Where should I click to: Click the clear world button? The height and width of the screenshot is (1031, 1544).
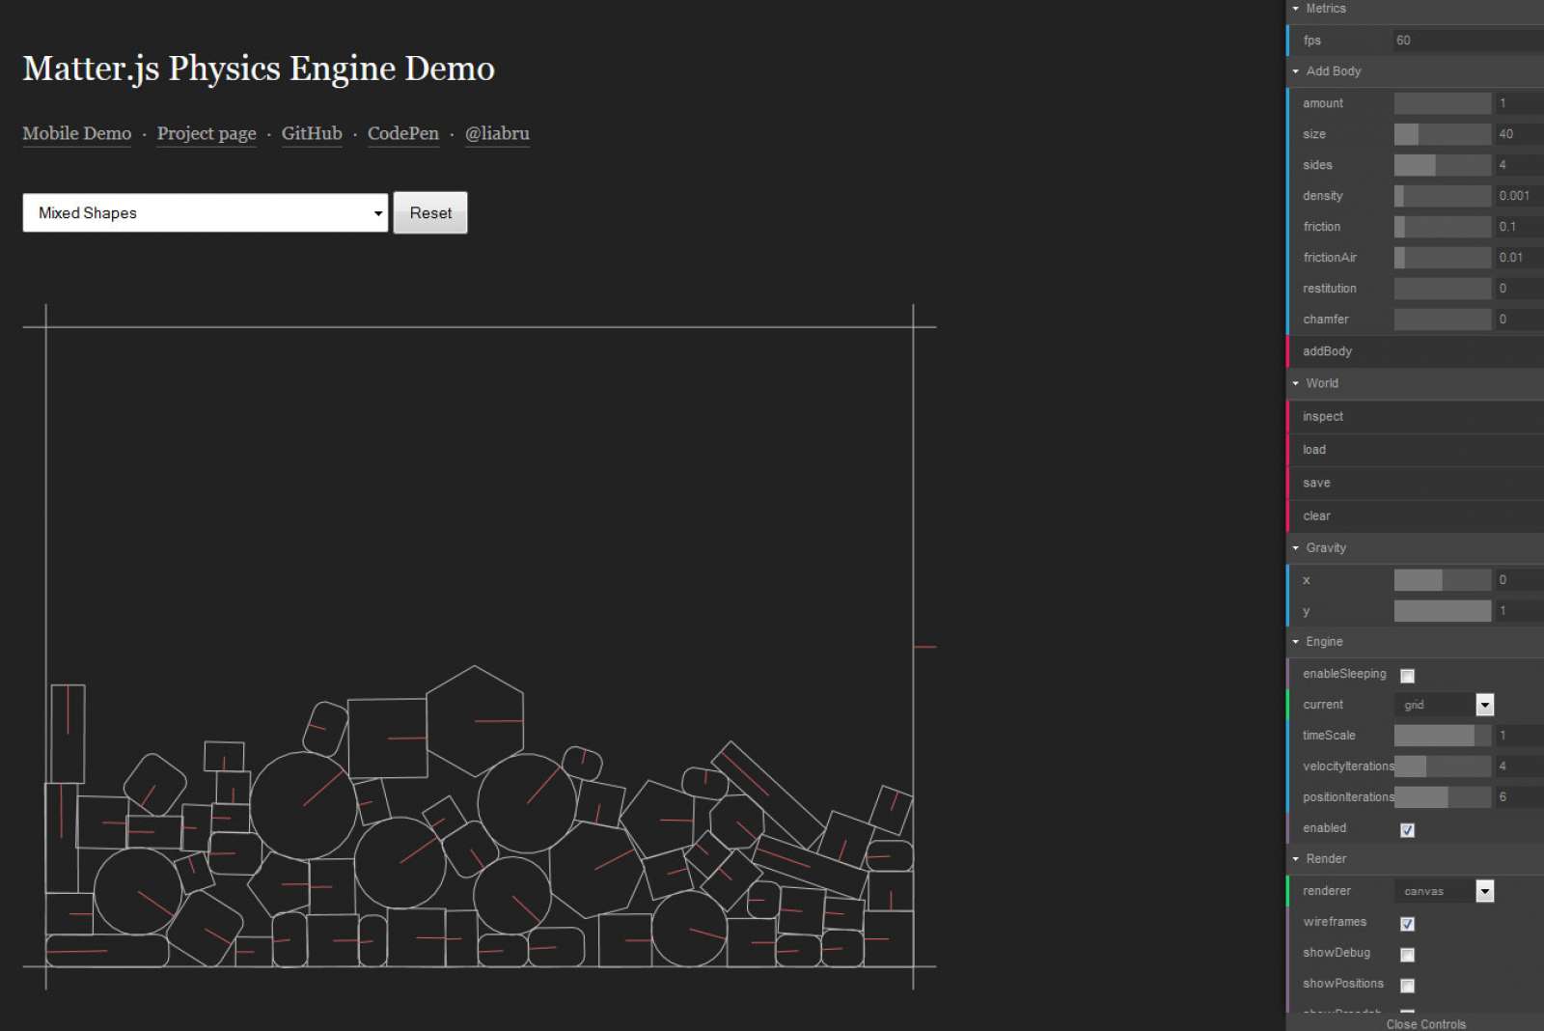(1415, 515)
